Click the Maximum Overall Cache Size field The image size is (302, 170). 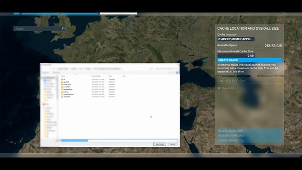pos(236,56)
